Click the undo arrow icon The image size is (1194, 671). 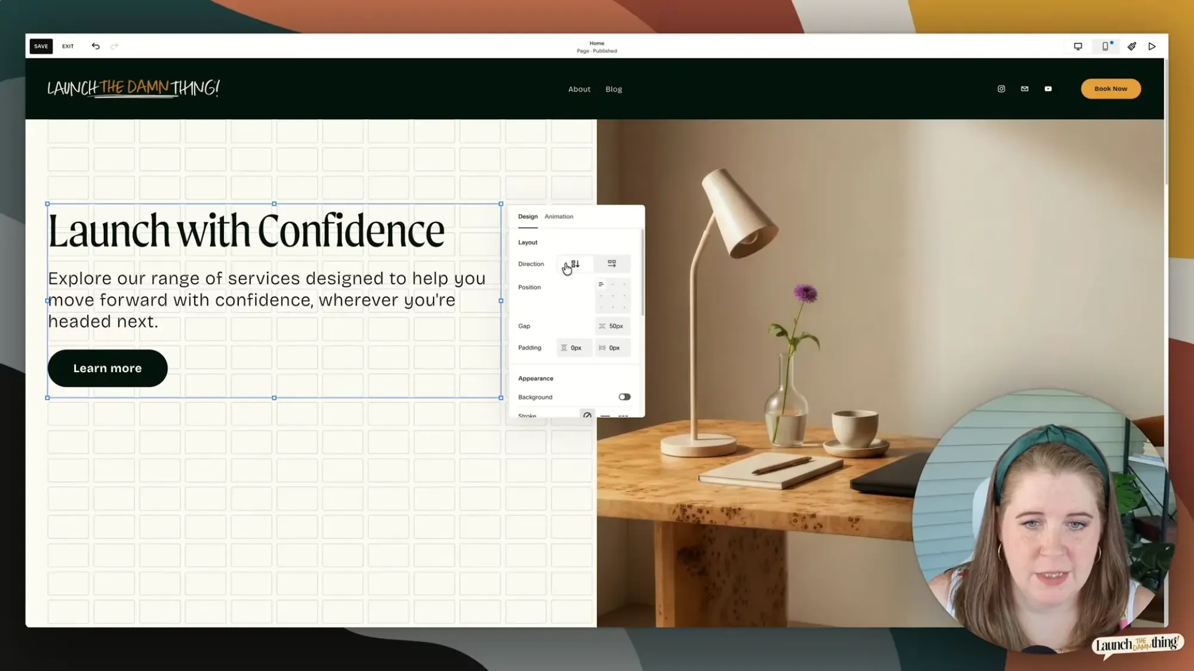click(96, 46)
